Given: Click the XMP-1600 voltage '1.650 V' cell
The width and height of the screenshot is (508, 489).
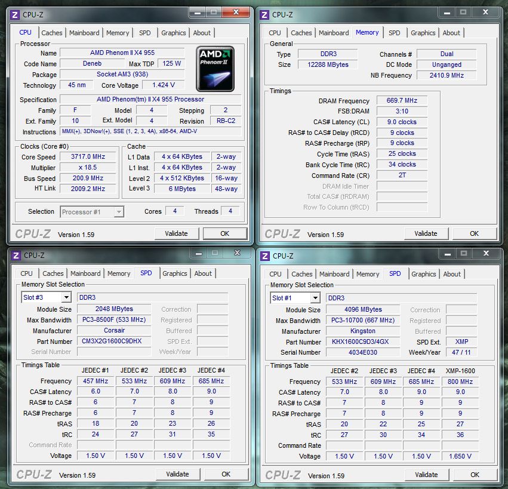Looking at the screenshot, I should tap(460, 456).
